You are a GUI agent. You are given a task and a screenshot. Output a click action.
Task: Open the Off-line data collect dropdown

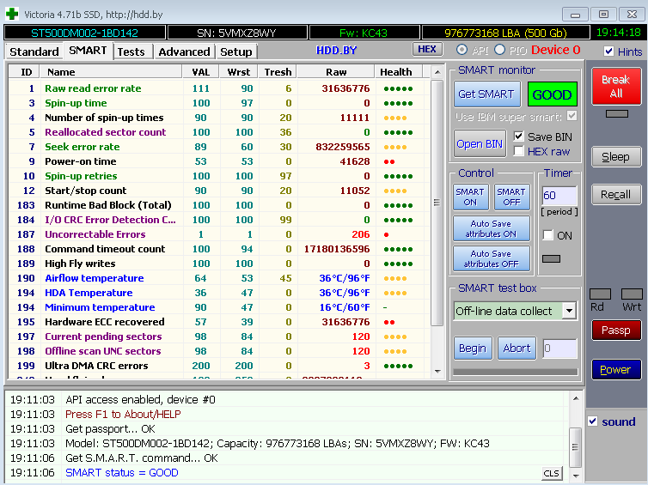570,311
